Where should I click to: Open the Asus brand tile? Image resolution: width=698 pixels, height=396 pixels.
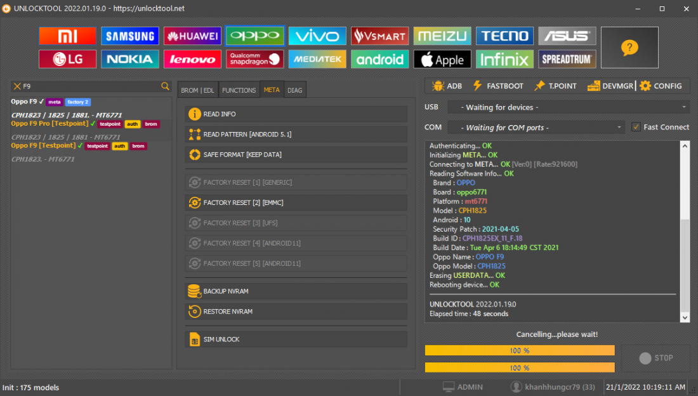click(x=567, y=36)
